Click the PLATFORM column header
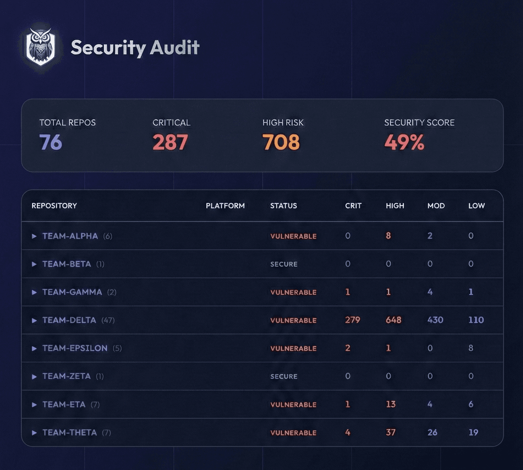 point(225,206)
